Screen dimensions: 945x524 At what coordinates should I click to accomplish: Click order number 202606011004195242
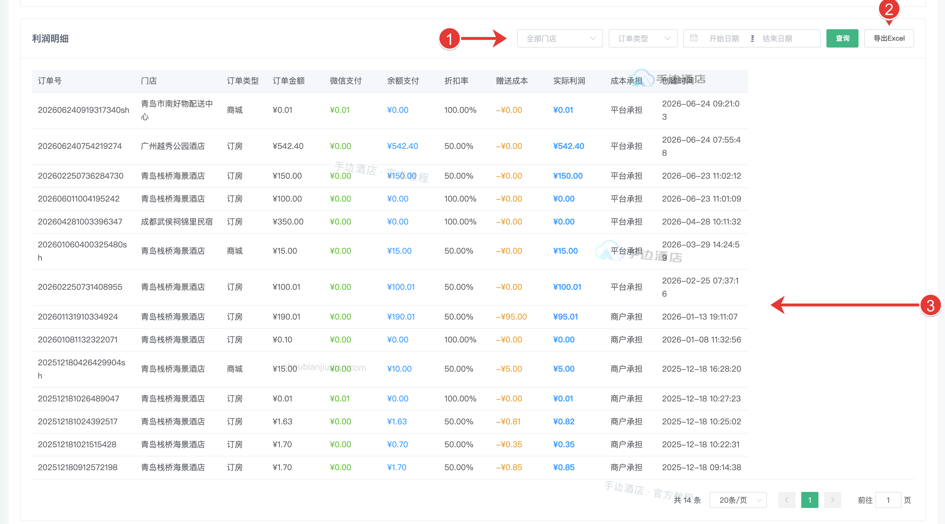(x=79, y=199)
